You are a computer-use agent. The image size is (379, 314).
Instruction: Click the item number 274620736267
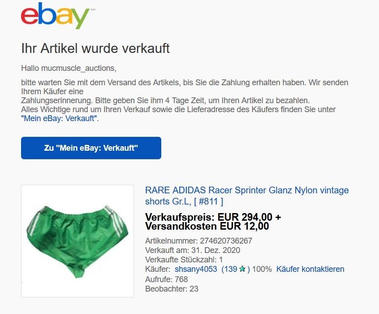pyautogui.click(x=226, y=240)
